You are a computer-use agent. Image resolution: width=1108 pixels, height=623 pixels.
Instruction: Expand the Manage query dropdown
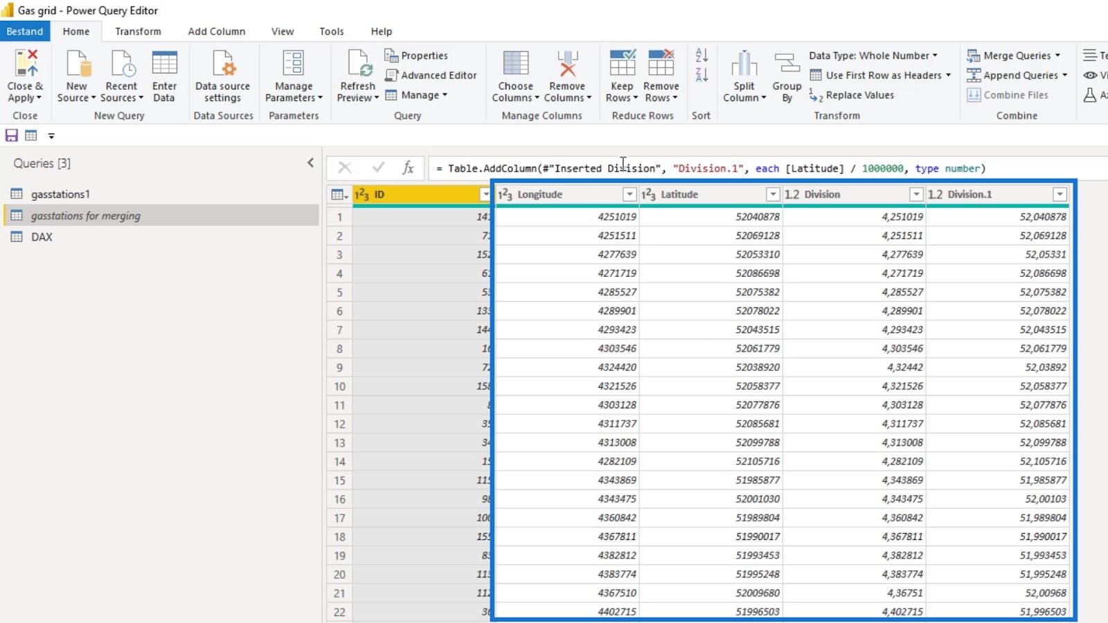point(445,95)
